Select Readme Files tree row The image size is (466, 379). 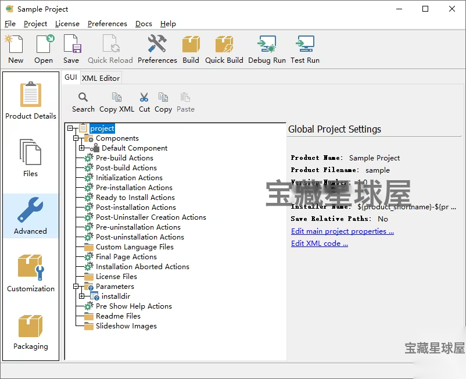[118, 316]
